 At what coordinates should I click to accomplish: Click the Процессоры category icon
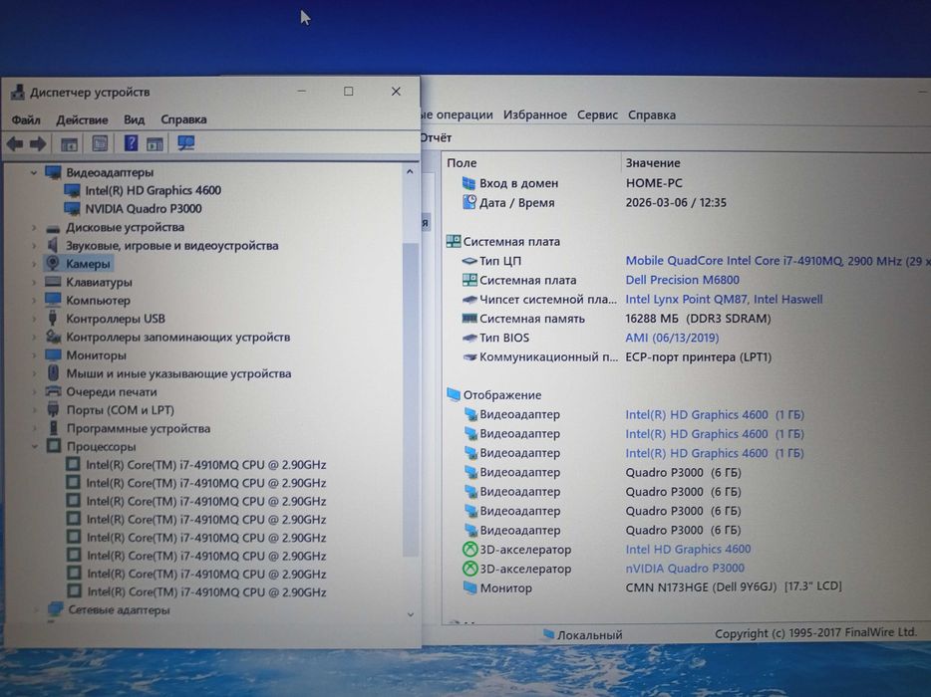(54, 446)
